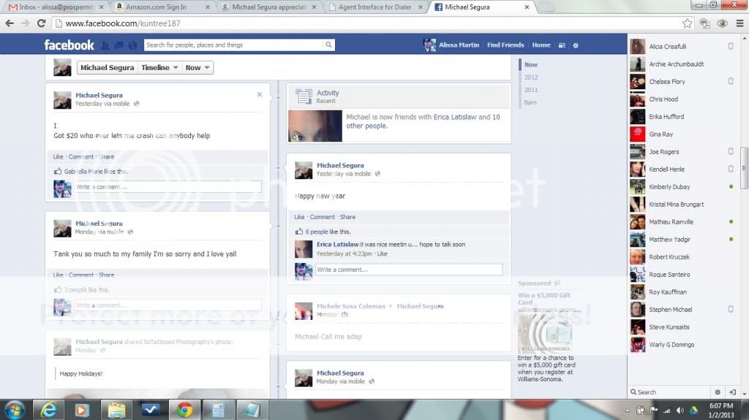749x420 pixels.
Task: Switch to Inbox Gmail tab
Action: (56, 7)
